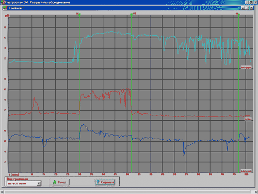Image resolution: width=258 pixels, height=194 pixels.
Task: Click the red label of the middle red channel
Action: point(248,119)
